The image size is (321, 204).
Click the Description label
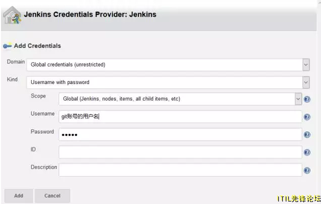(x=44, y=167)
